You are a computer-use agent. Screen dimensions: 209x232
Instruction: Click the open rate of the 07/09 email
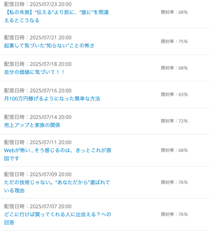point(174,182)
